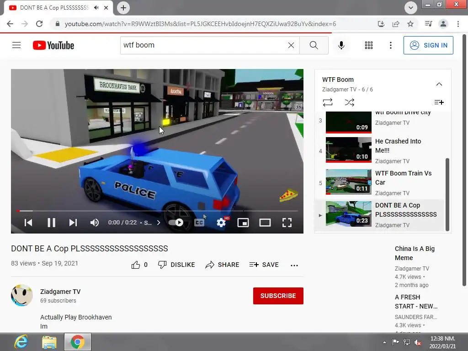Image resolution: width=468 pixels, height=351 pixels.
Task: Click the video progress bar
Action: pos(157,211)
